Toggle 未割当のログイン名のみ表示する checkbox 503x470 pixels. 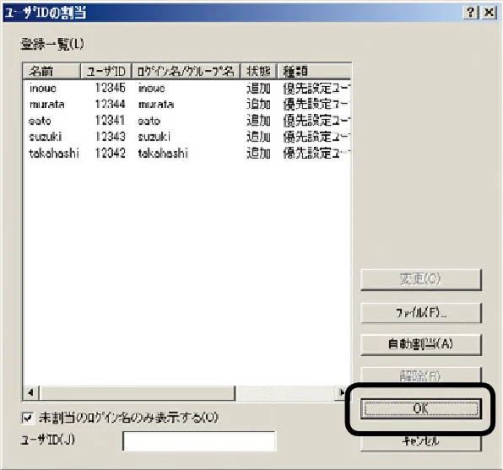(x=28, y=418)
